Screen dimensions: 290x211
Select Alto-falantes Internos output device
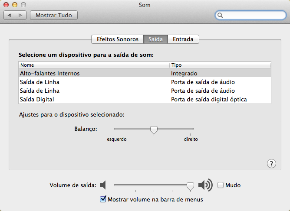pyautogui.click(x=50, y=74)
